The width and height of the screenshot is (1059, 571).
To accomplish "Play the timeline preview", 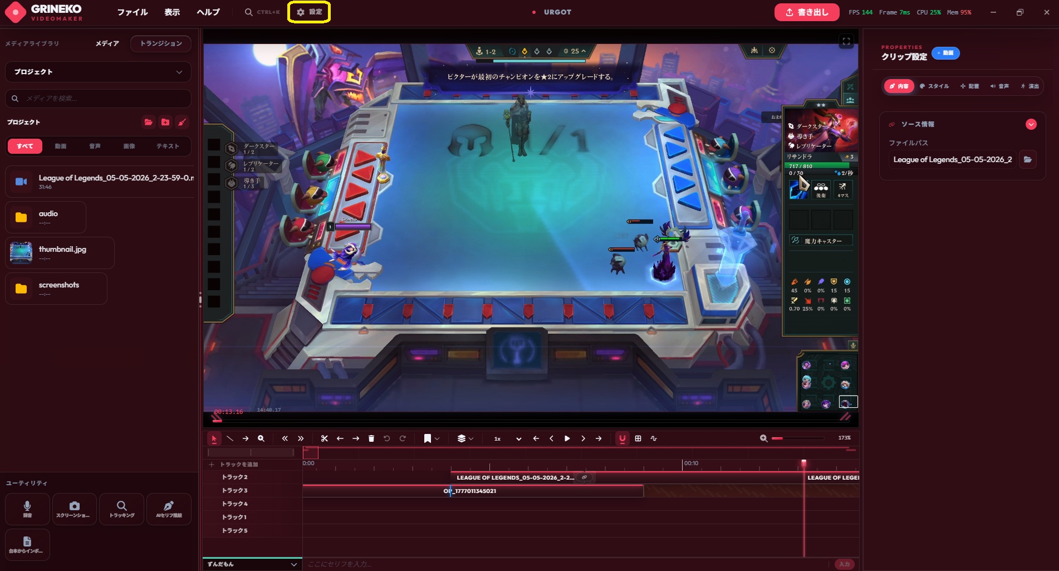I will click(567, 439).
